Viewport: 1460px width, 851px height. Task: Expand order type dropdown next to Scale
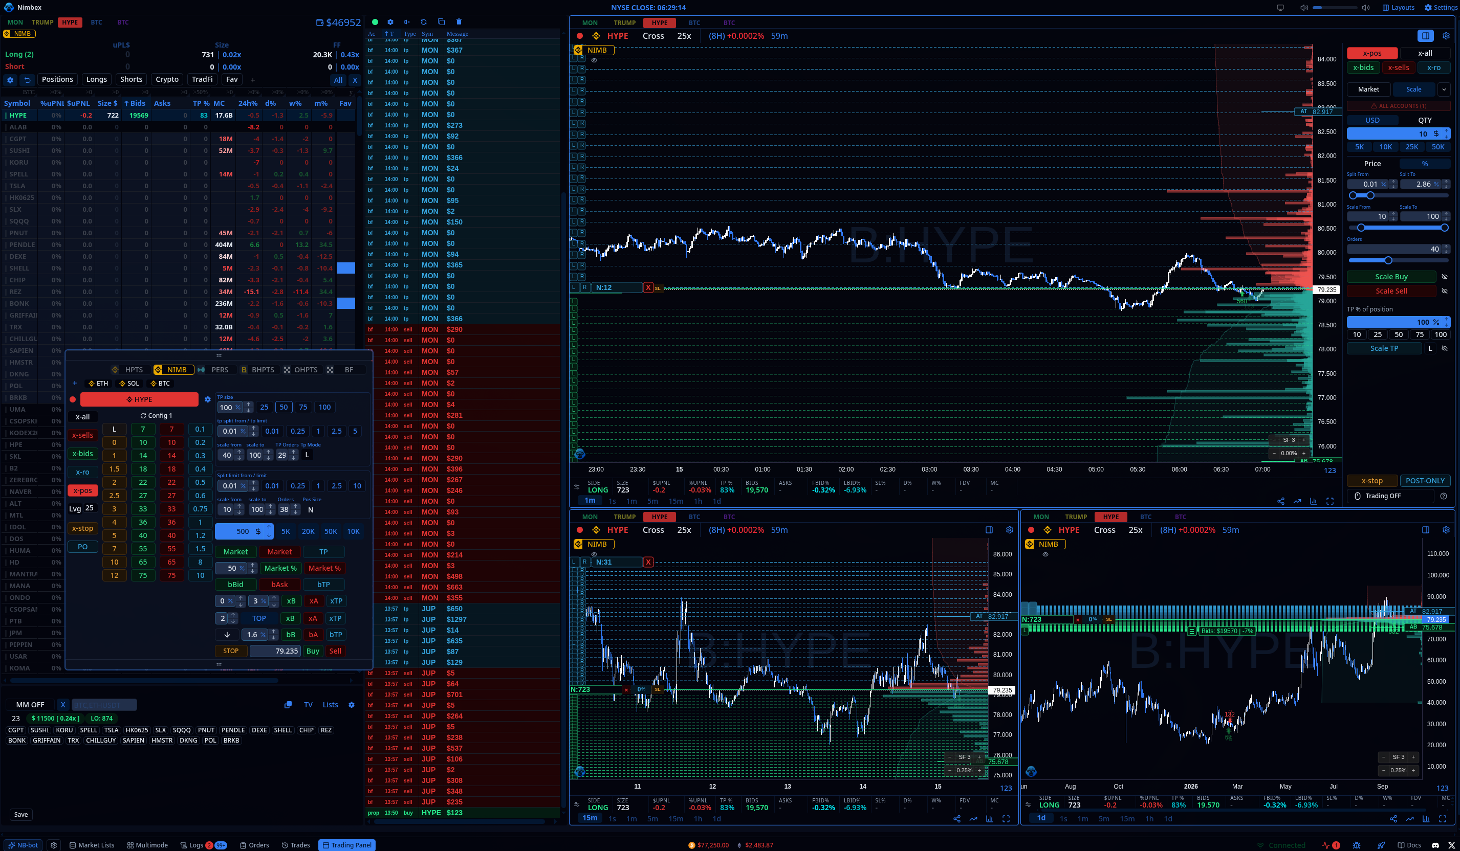tap(1444, 89)
